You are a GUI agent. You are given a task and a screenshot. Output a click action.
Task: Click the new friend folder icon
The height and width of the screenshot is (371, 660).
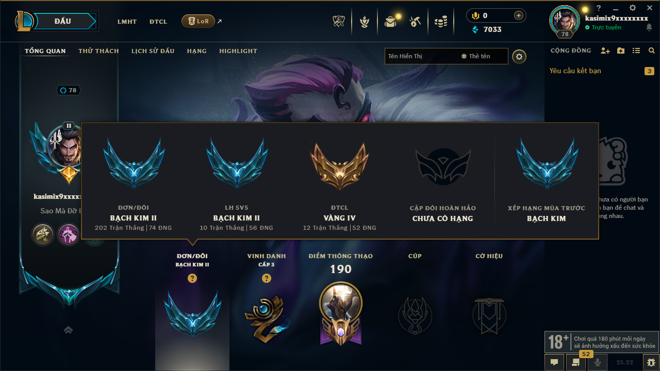(x=621, y=50)
